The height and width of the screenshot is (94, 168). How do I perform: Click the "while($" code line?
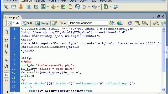27,76
